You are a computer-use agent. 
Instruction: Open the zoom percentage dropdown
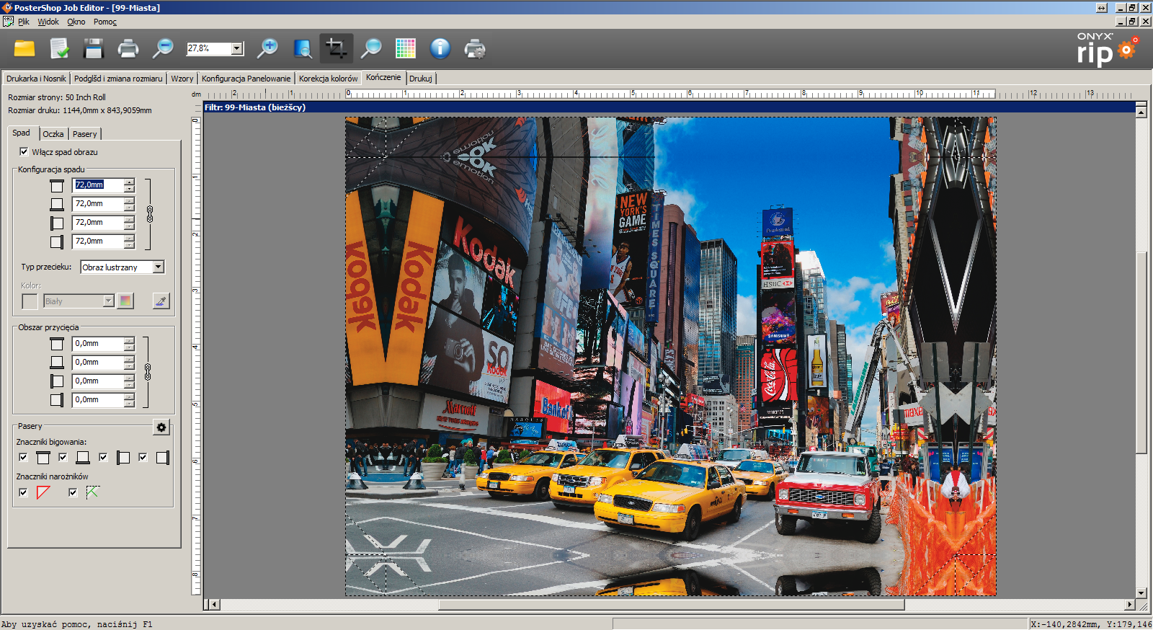point(236,48)
